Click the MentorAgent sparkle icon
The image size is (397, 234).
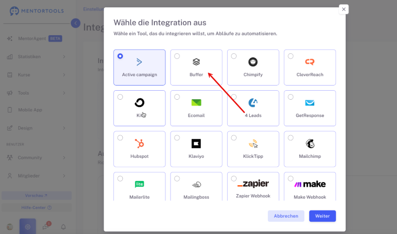pyautogui.click(x=9, y=39)
